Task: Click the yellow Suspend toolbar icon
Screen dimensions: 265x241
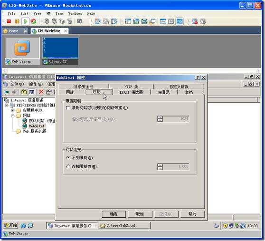Action: tap(17, 21)
